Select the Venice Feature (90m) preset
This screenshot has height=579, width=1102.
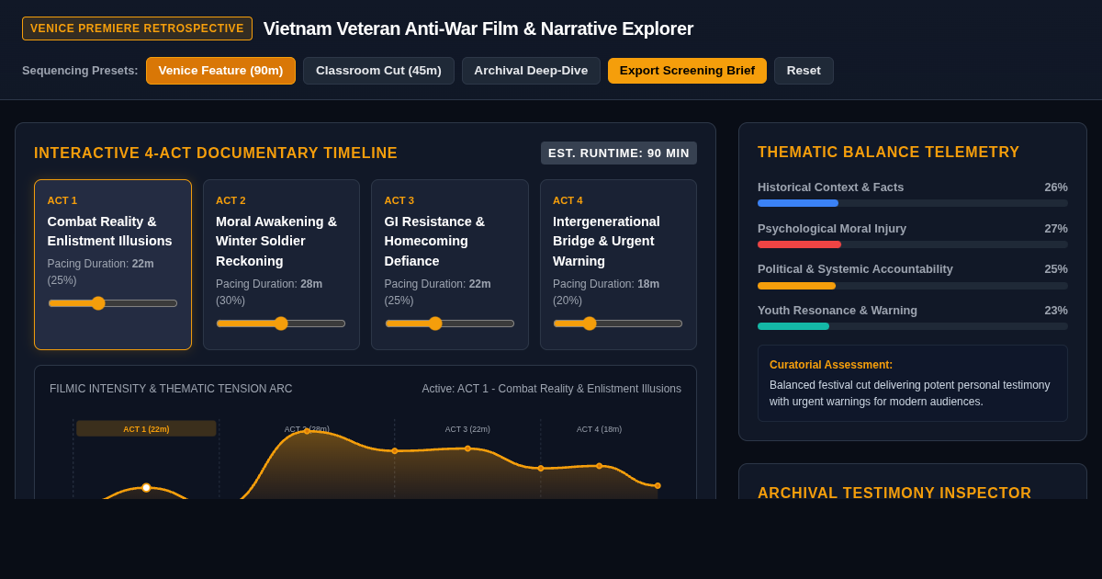[220, 71]
